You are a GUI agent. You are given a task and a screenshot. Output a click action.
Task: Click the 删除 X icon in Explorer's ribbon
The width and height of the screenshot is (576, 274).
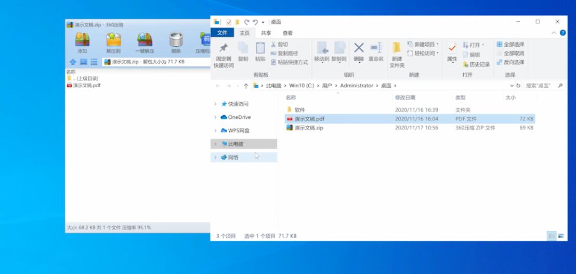pos(359,48)
